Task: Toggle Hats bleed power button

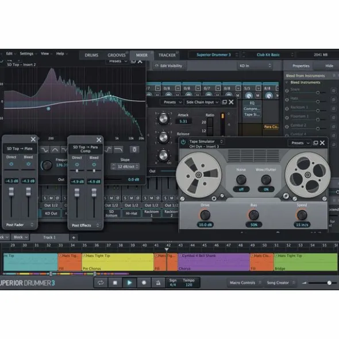Action: [287, 100]
